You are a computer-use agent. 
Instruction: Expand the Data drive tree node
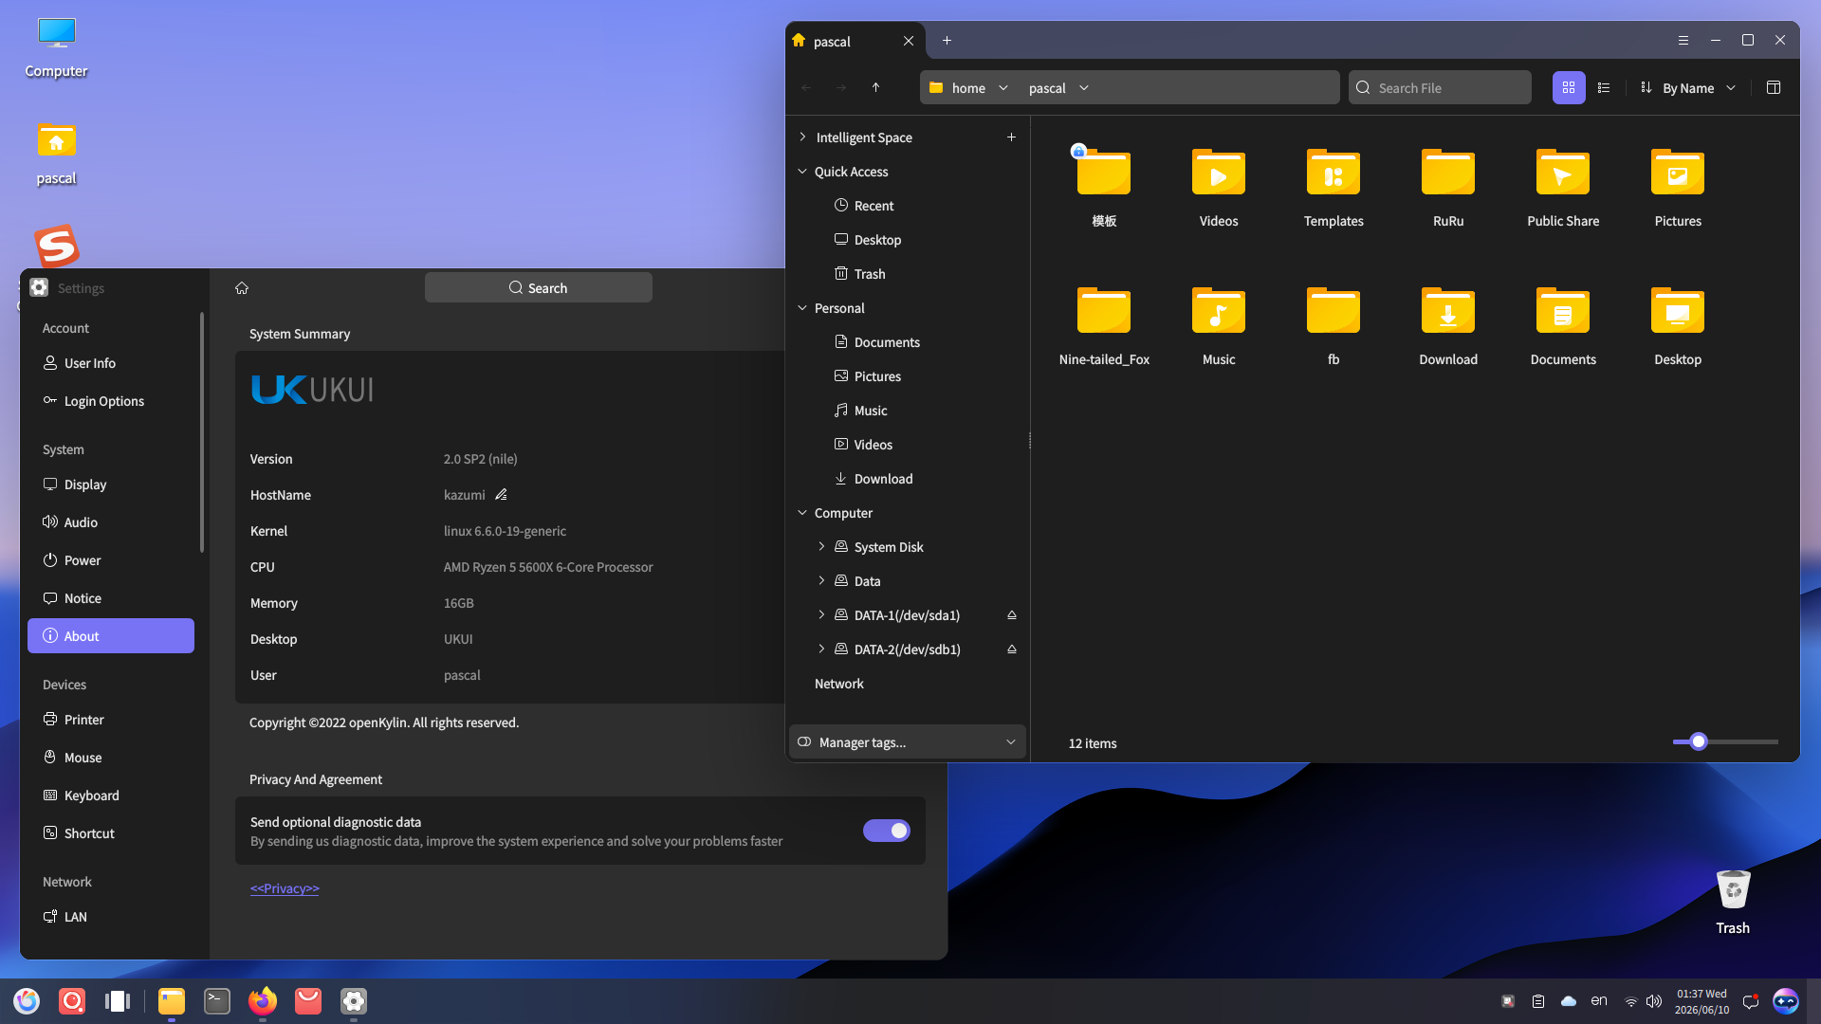coord(821,580)
